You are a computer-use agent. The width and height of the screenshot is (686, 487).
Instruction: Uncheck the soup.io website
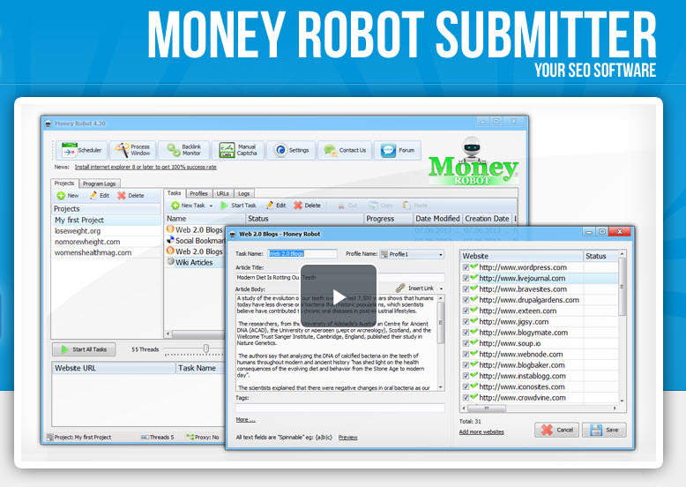click(466, 343)
